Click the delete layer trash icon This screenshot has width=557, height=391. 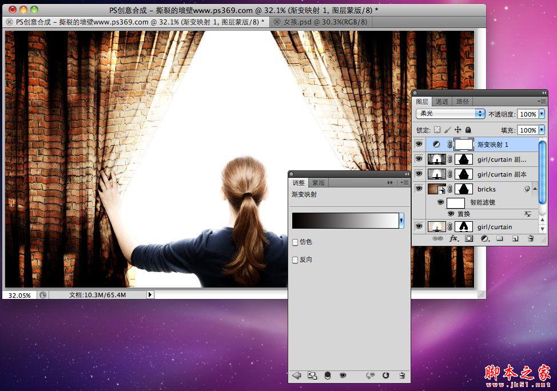531,238
